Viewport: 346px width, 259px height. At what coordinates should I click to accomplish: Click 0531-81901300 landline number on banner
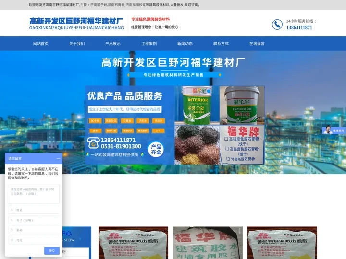point(121,146)
